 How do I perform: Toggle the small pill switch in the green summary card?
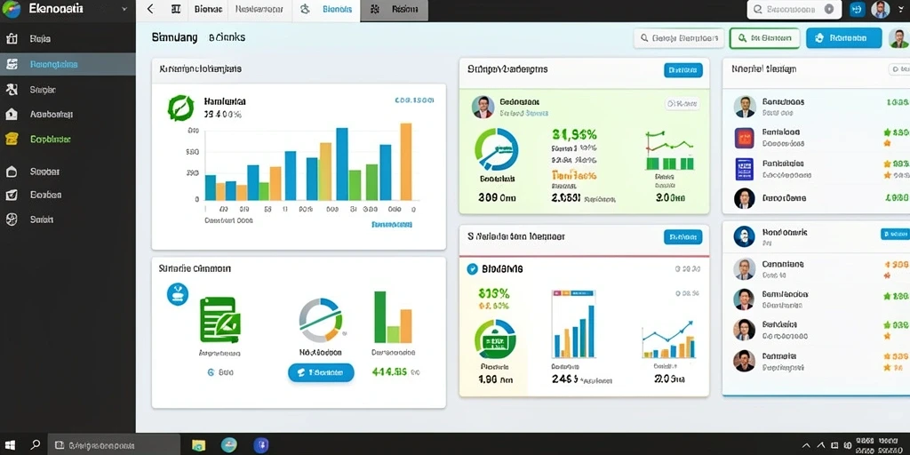tap(682, 104)
